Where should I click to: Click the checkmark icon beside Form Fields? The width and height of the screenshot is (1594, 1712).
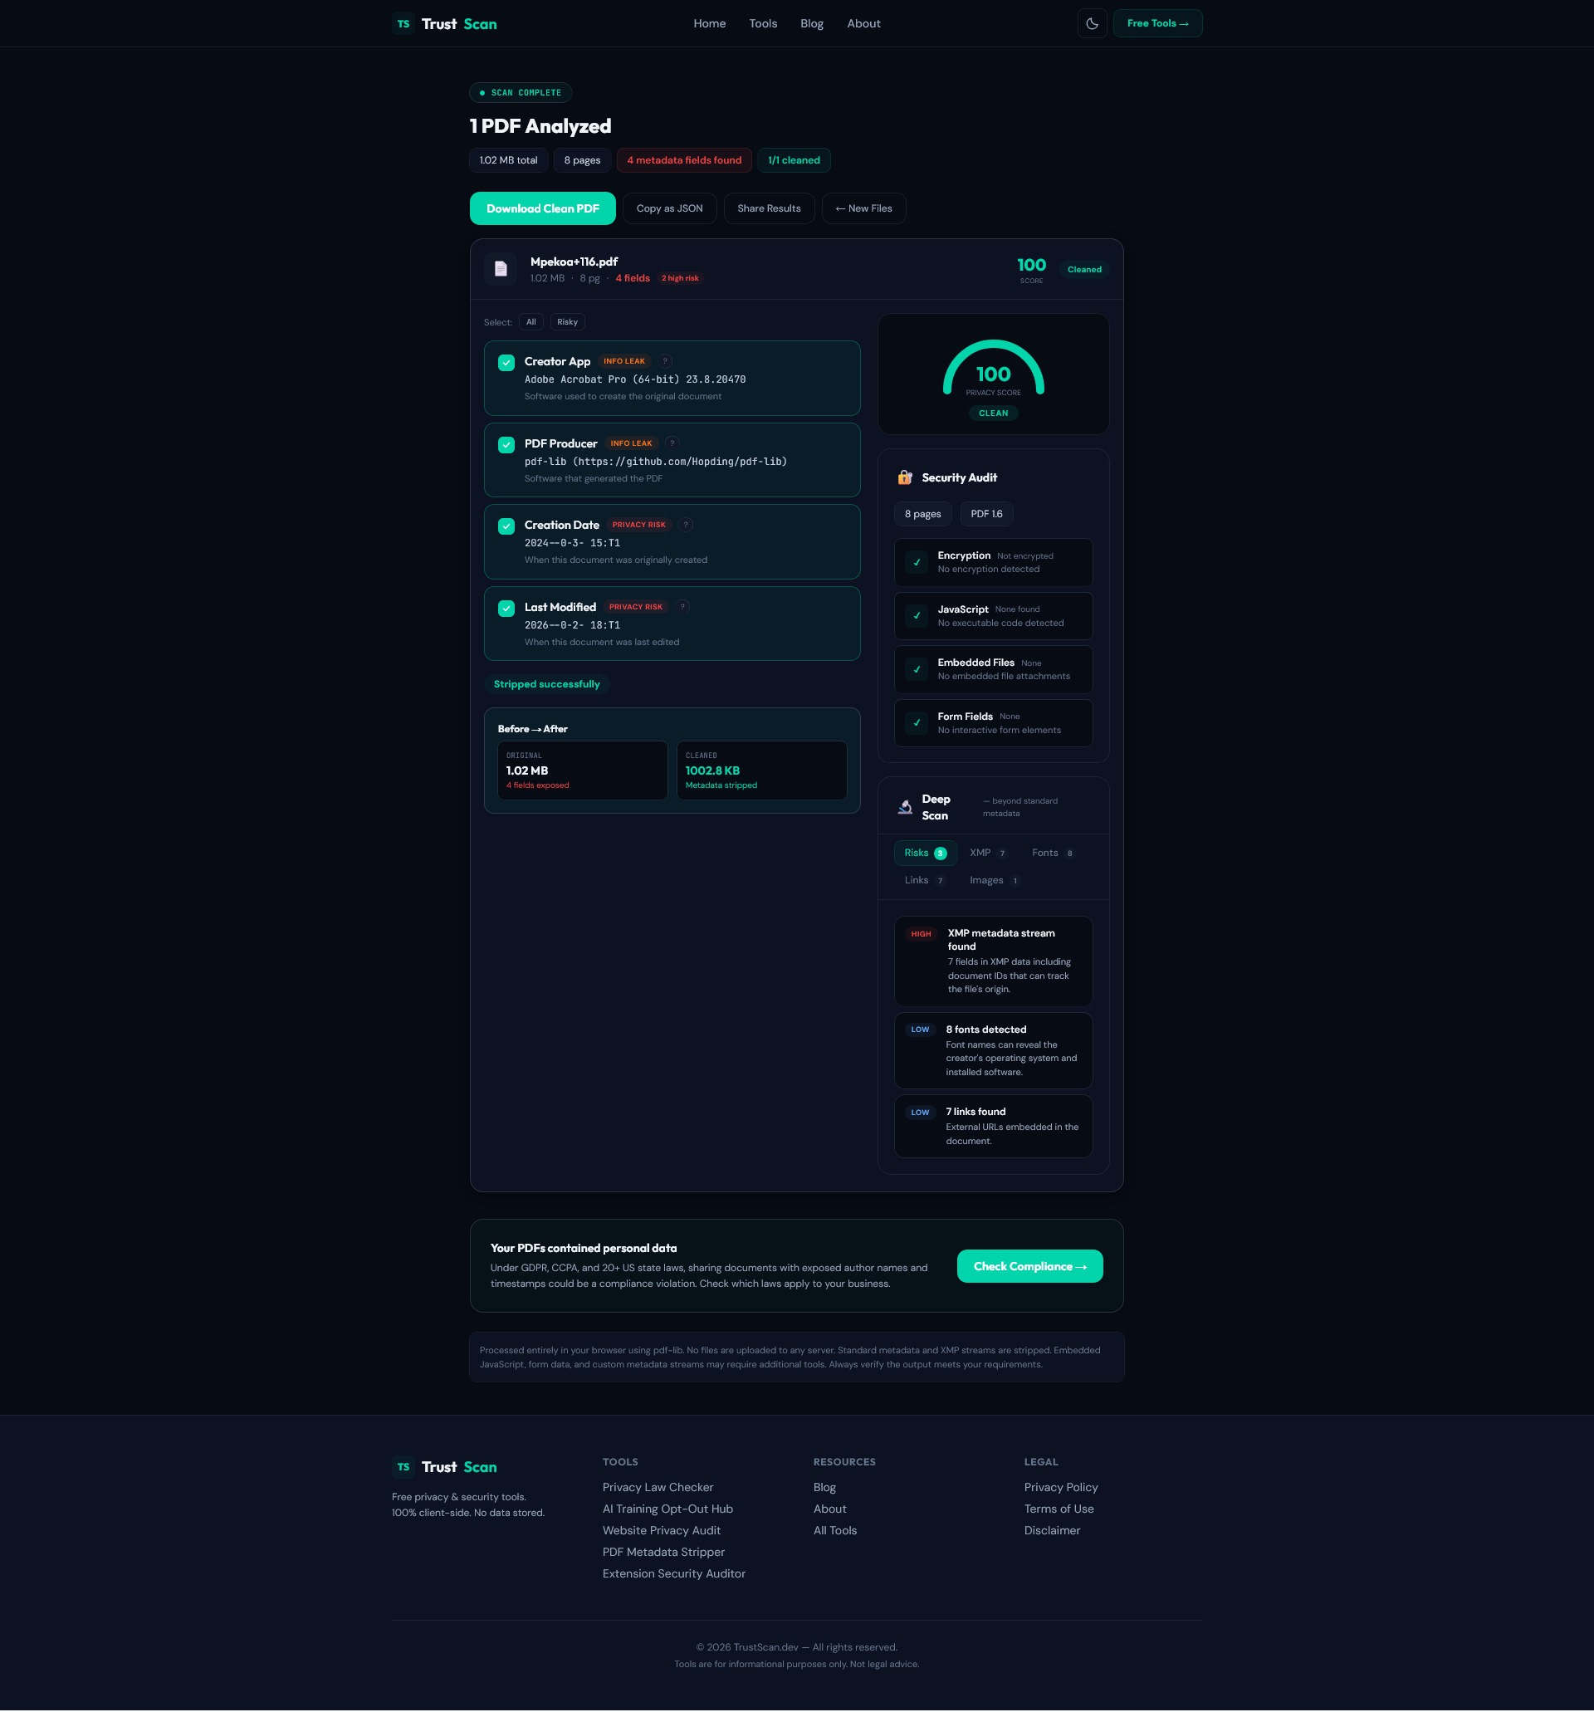(916, 722)
